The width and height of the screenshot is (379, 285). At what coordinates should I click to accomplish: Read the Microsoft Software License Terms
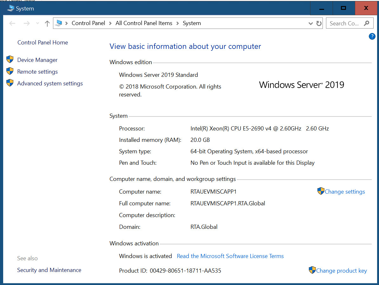point(230,256)
